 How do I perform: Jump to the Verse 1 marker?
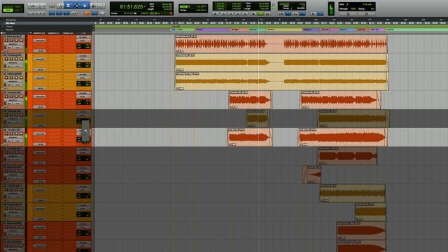click(x=200, y=29)
